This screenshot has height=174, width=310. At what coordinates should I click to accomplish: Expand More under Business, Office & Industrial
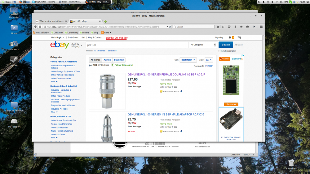point(54,112)
